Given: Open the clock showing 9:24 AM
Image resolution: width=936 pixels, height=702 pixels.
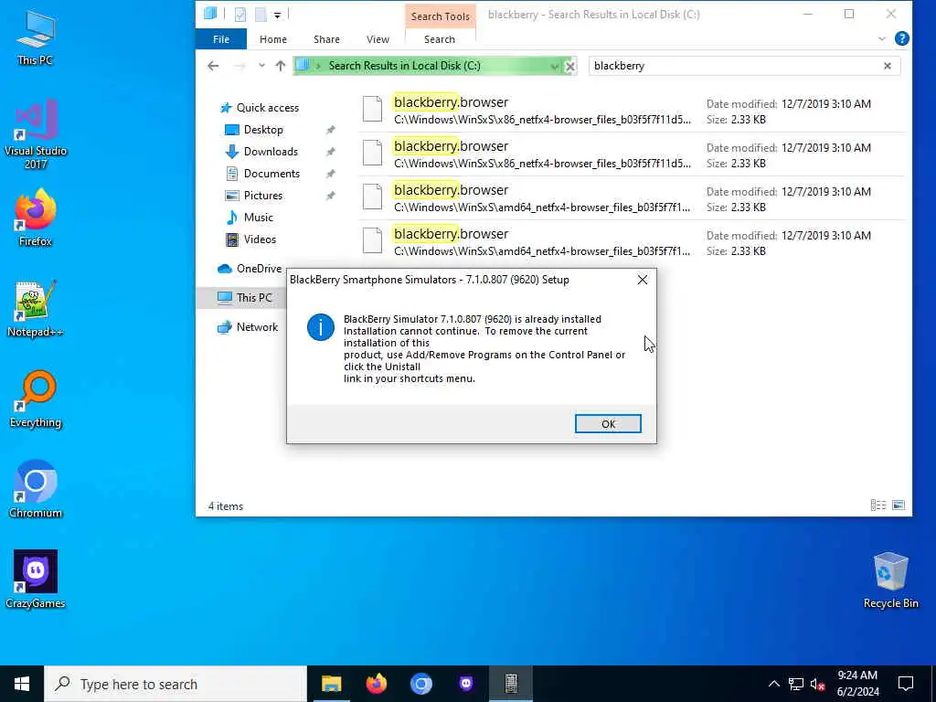Looking at the screenshot, I should [x=857, y=684].
